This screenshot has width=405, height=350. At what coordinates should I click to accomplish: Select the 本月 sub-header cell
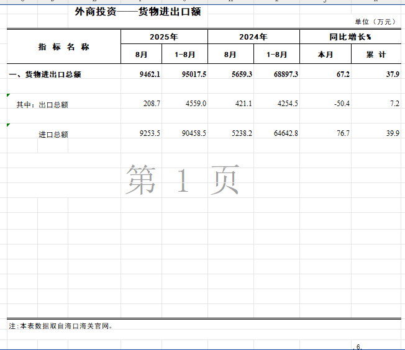point(325,55)
